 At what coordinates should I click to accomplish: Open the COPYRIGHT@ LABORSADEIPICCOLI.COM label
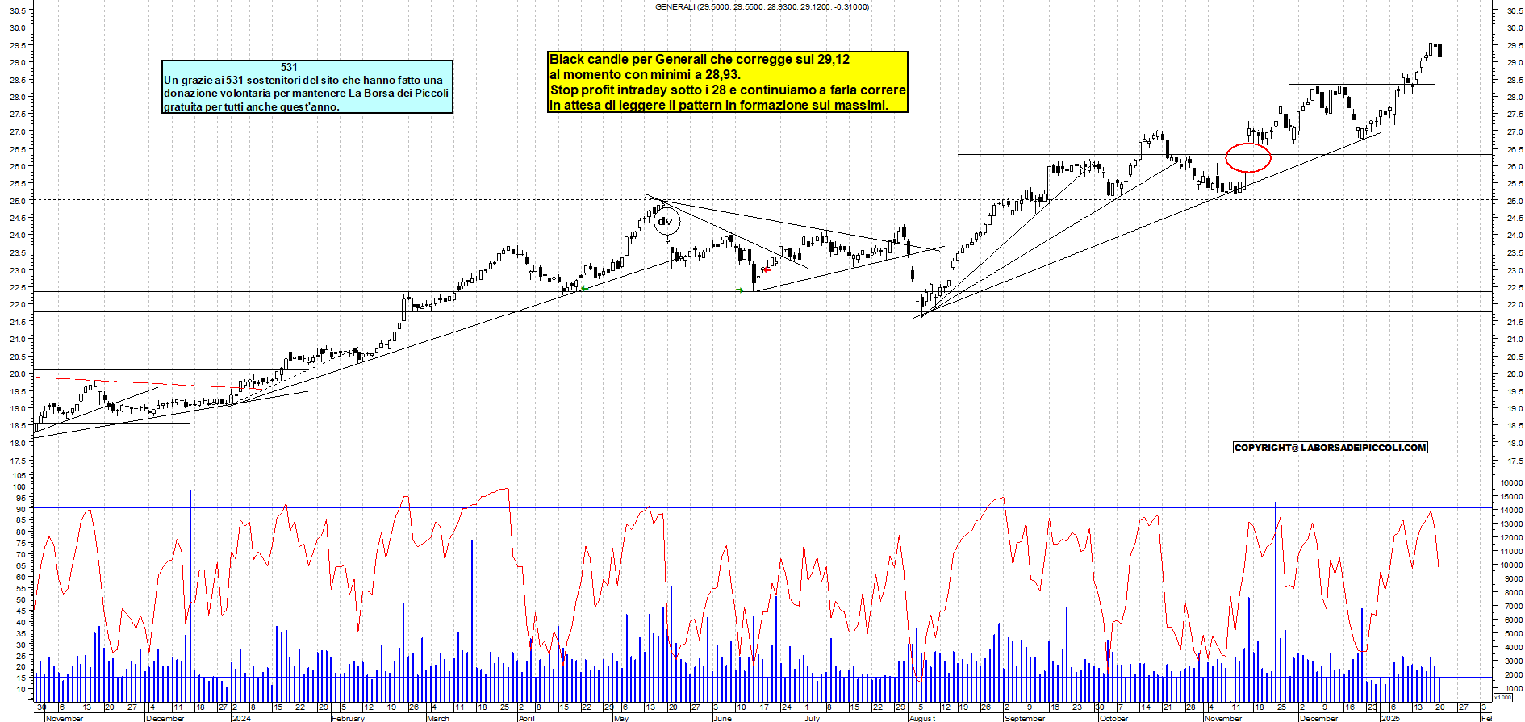(1331, 448)
